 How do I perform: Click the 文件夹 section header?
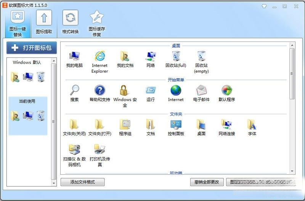pos(176,114)
